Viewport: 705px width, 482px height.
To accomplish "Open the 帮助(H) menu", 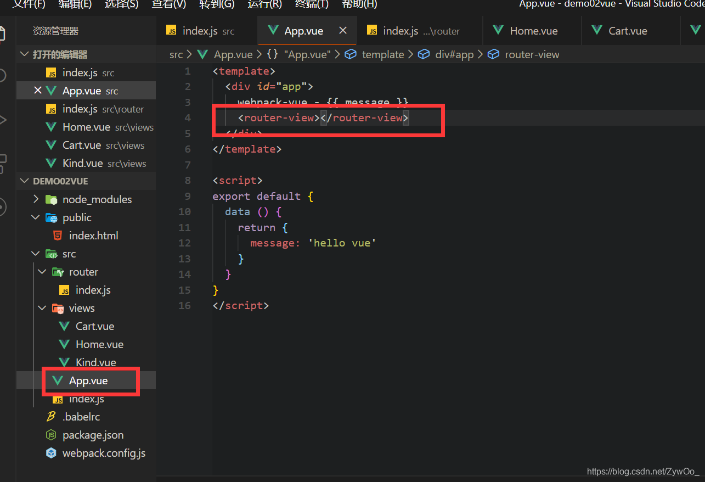I will (x=359, y=4).
